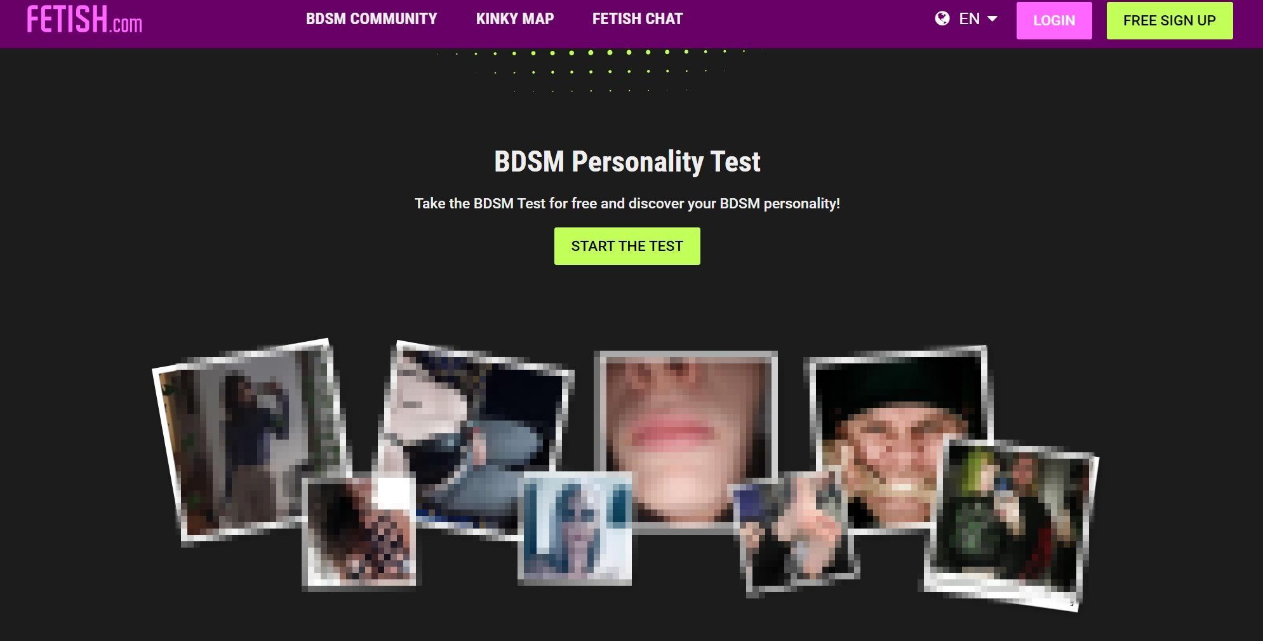Start the BDSM personality test
The width and height of the screenshot is (1263, 641).
pos(627,246)
